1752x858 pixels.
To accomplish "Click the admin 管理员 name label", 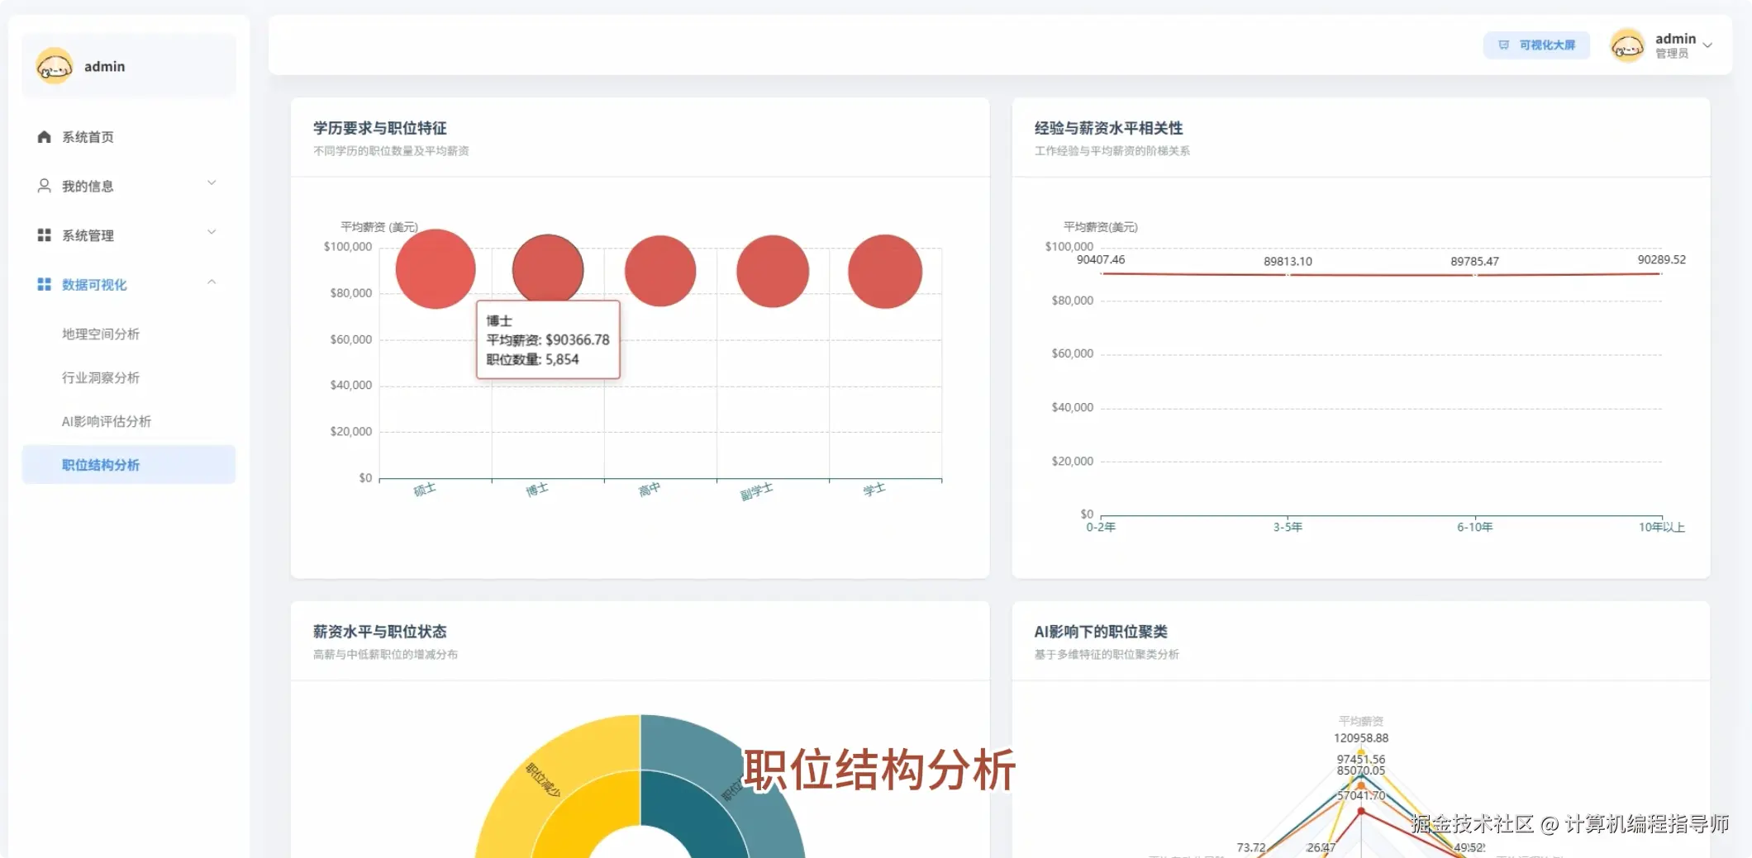I will tap(1675, 45).
